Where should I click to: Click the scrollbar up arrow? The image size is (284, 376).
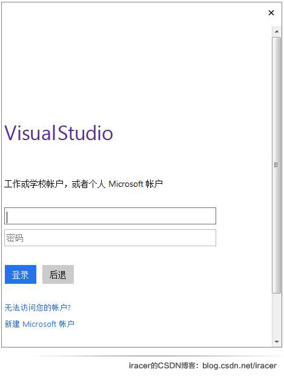[x=277, y=32]
